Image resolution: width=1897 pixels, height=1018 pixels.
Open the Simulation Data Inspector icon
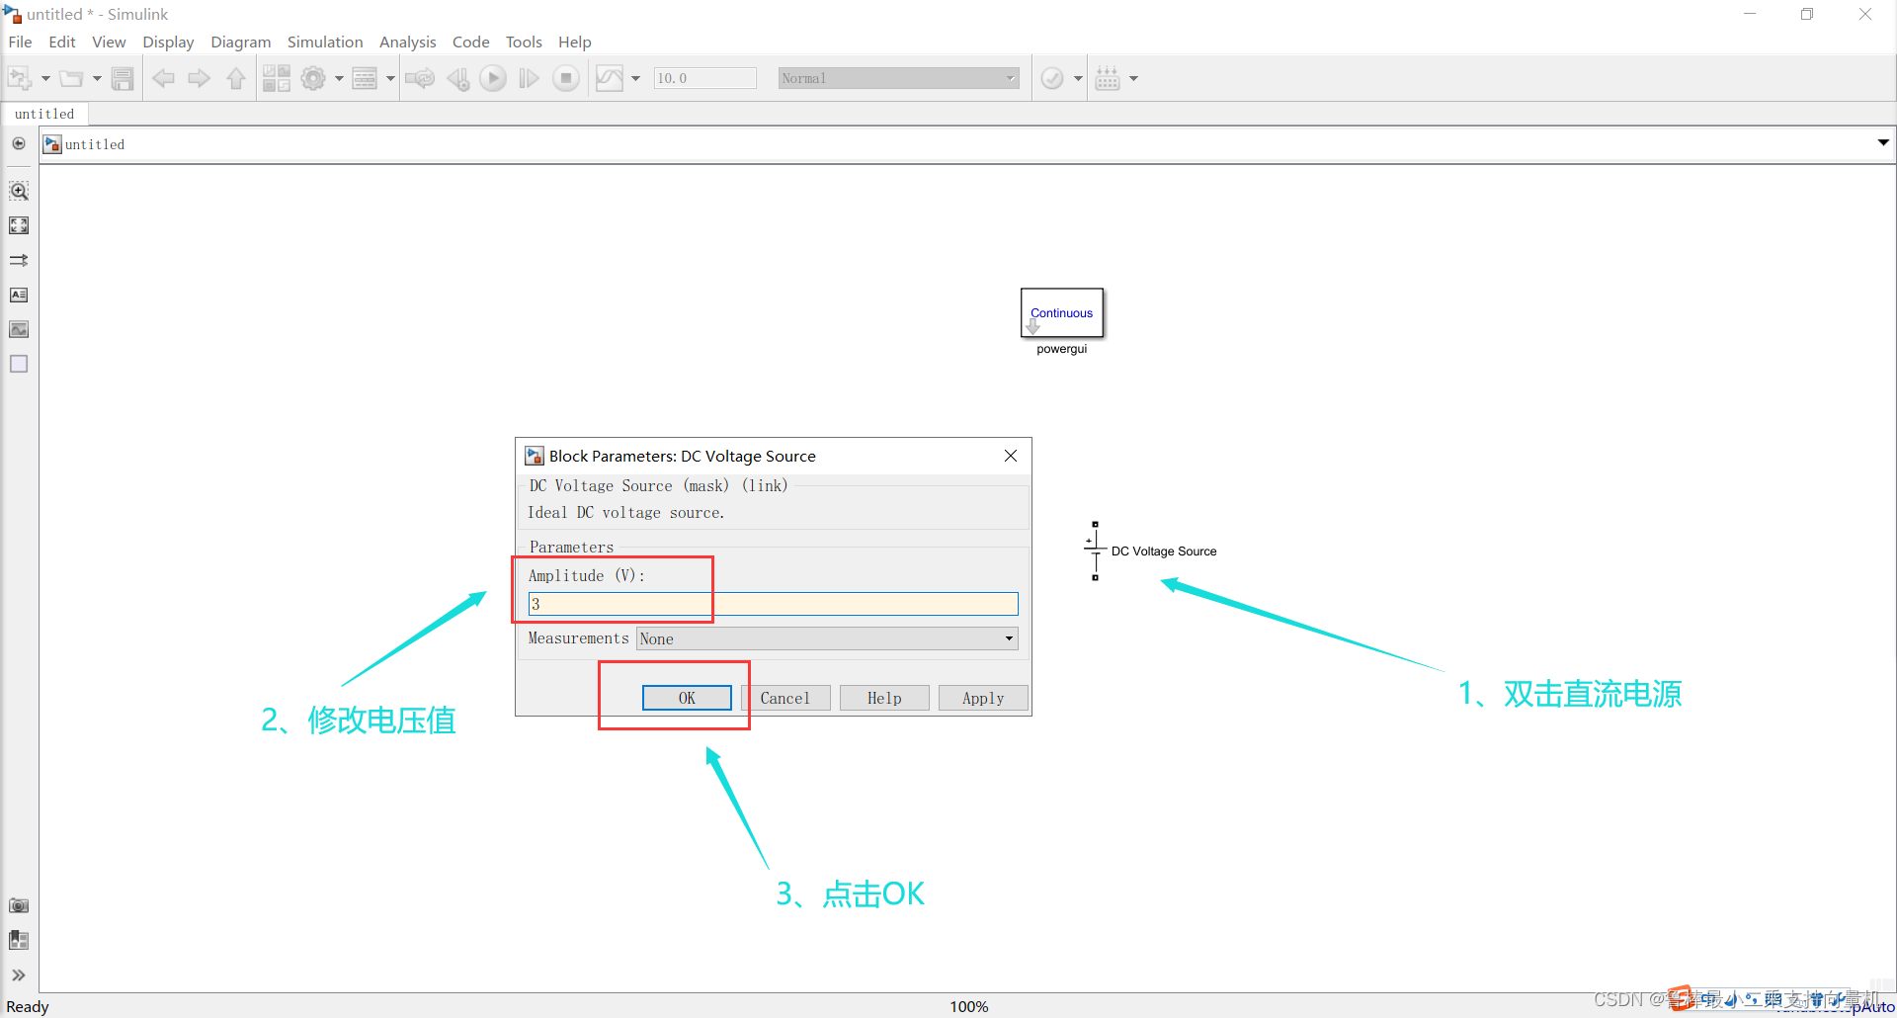(x=610, y=78)
